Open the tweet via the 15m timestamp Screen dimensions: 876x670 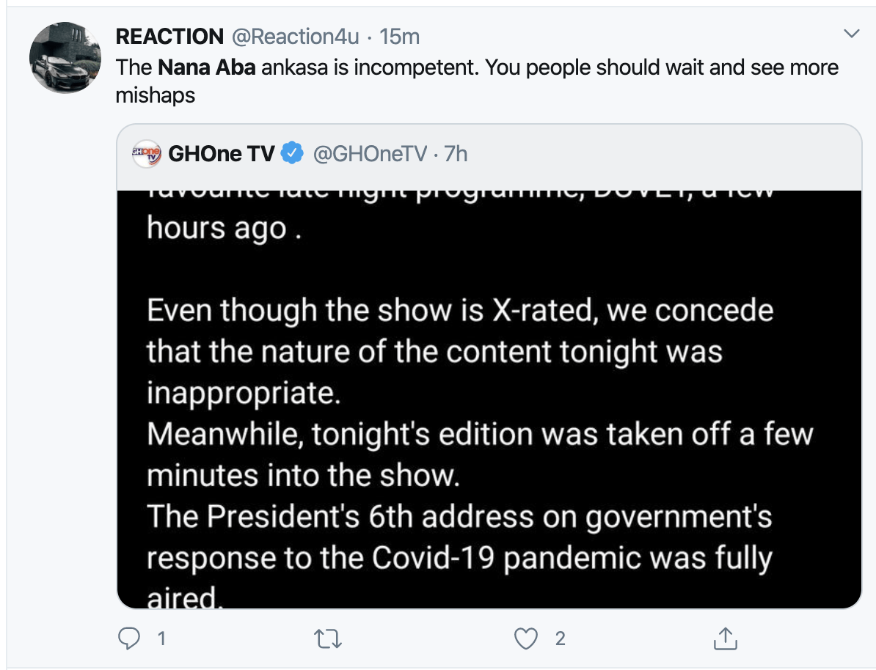(399, 37)
